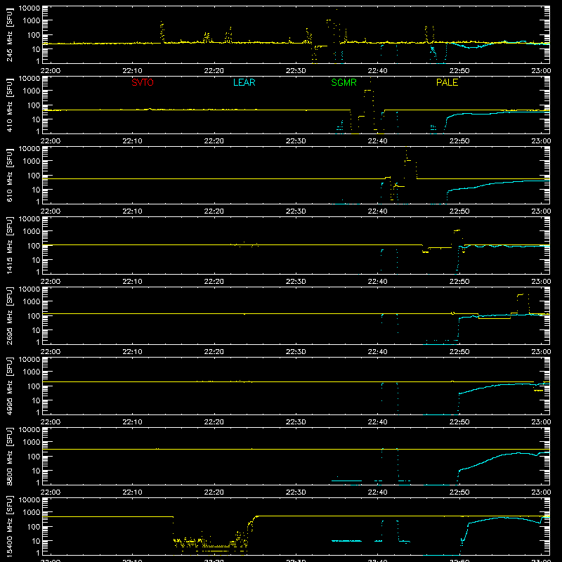Select the '410 MHz [SFU]' axis title

pos(10,105)
